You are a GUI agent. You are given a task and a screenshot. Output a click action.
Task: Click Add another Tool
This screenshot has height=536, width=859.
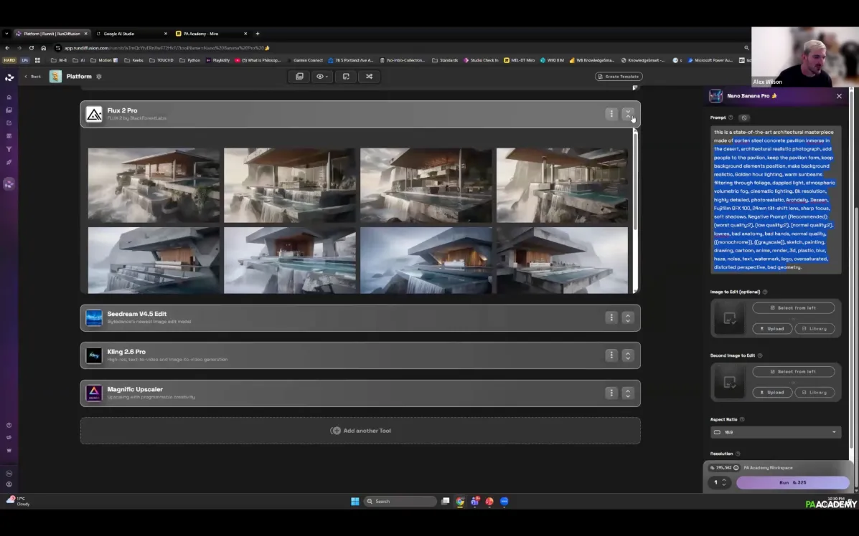coord(360,431)
